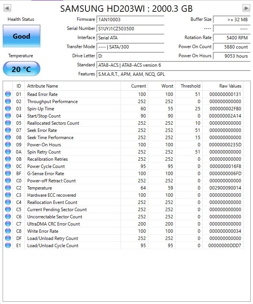Click raw value 000000002FB0 for Spin-Up Time
This screenshot has height=304, width=253.
pos(225,108)
